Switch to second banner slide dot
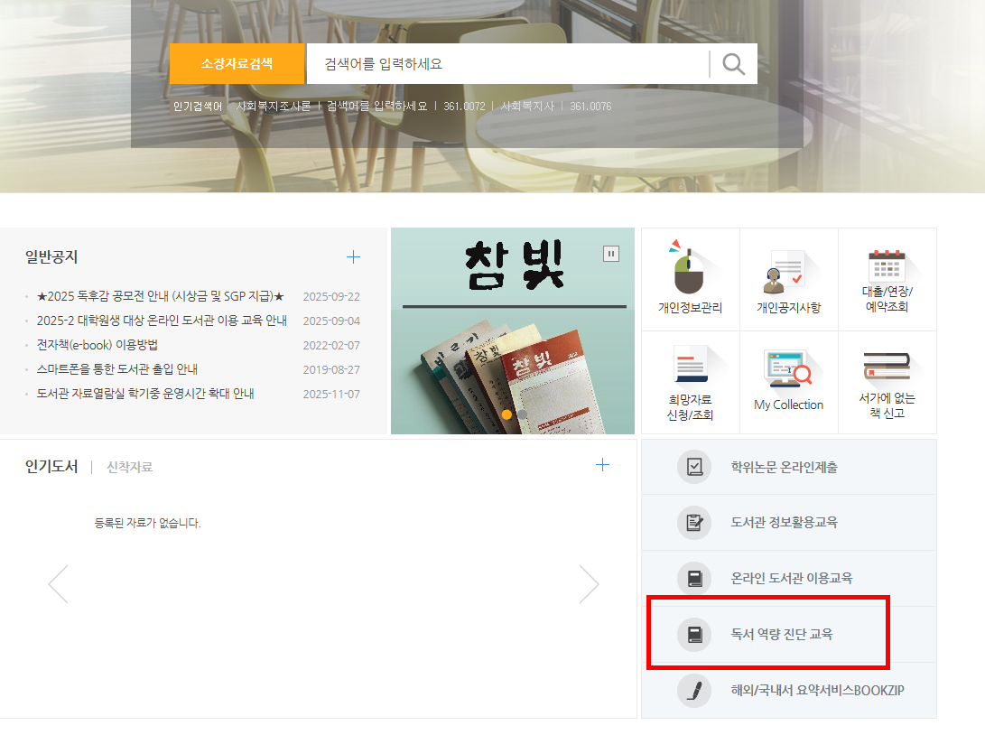The image size is (985, 735). (x=522, y=414)
